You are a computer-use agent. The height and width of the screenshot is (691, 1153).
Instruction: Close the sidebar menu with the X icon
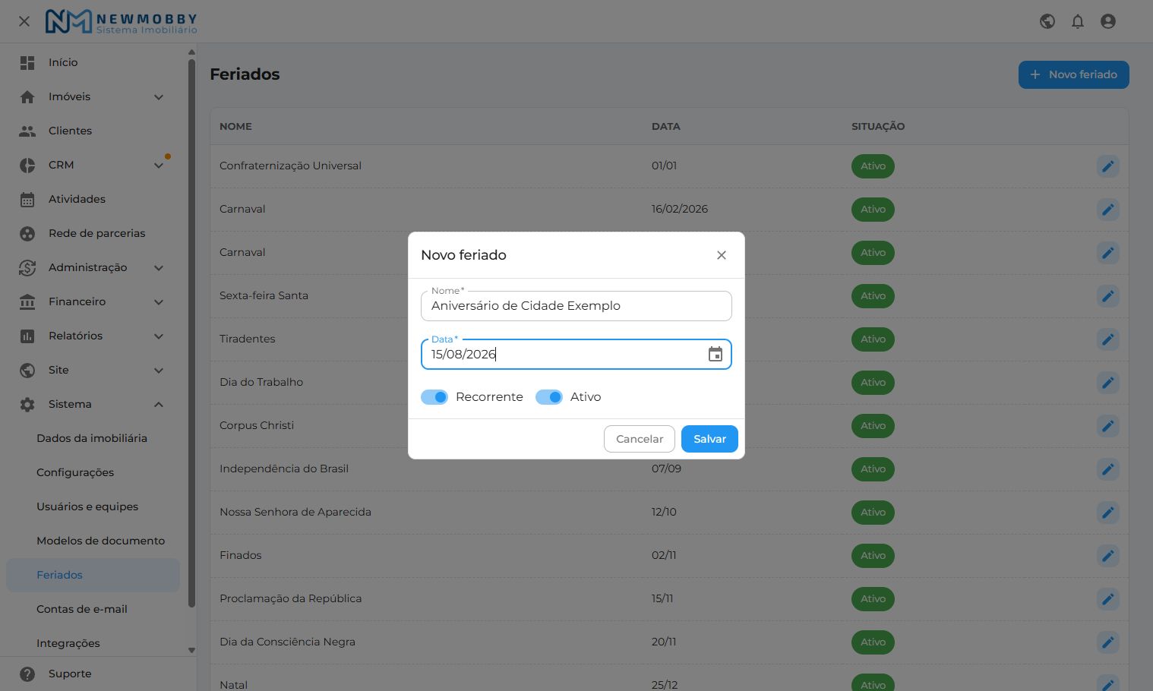pos(24,21)
